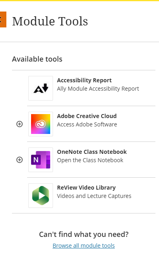Add Adobe Creative Cloud using plus icon
This screenshot has width=159, height=254.
pos(20,124)
